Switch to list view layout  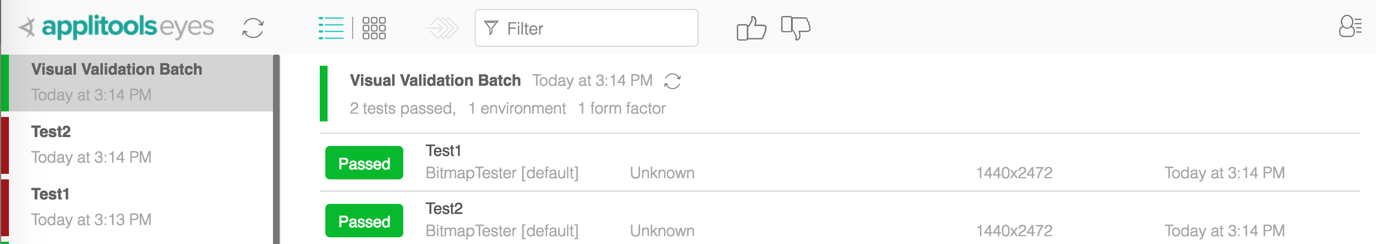[x=331, y=28]
